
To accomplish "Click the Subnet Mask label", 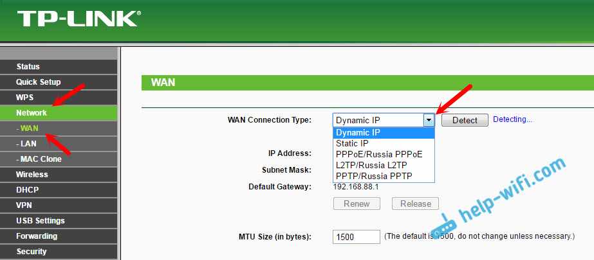I will pos(287,170).
